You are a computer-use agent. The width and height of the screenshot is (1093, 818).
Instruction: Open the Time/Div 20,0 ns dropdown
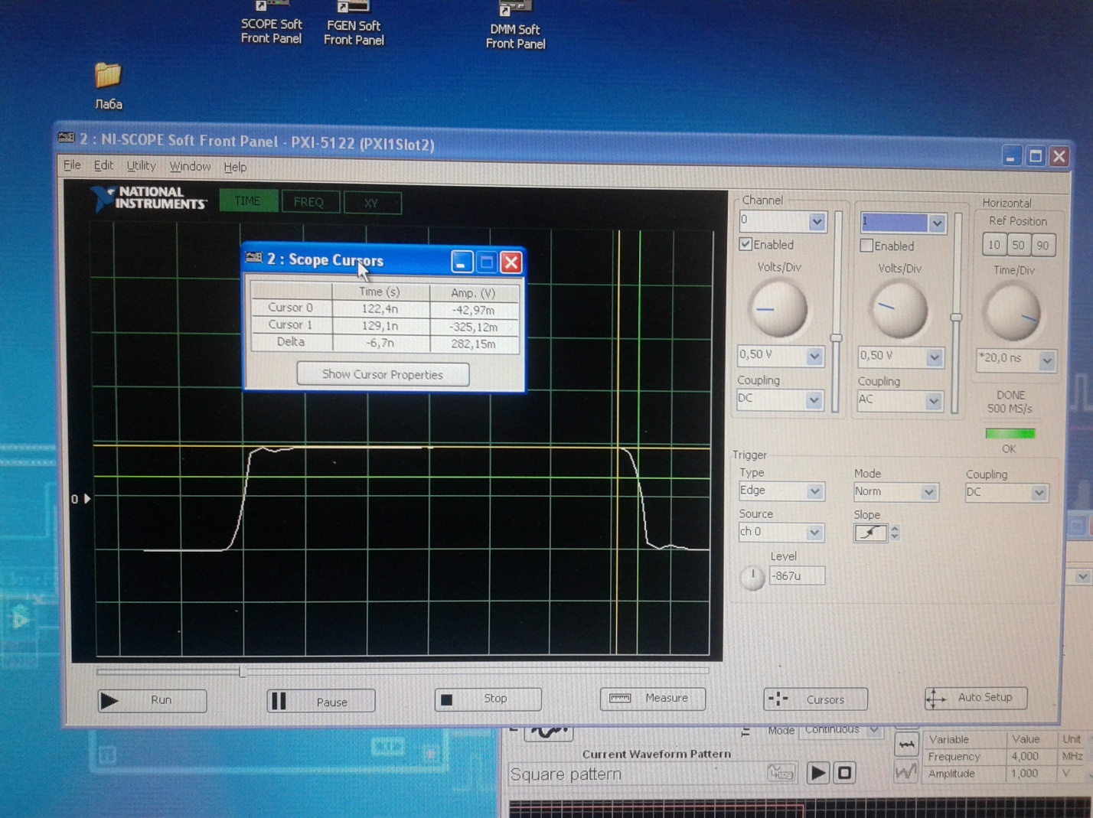pyautogui.click(x=1048, y=360)
